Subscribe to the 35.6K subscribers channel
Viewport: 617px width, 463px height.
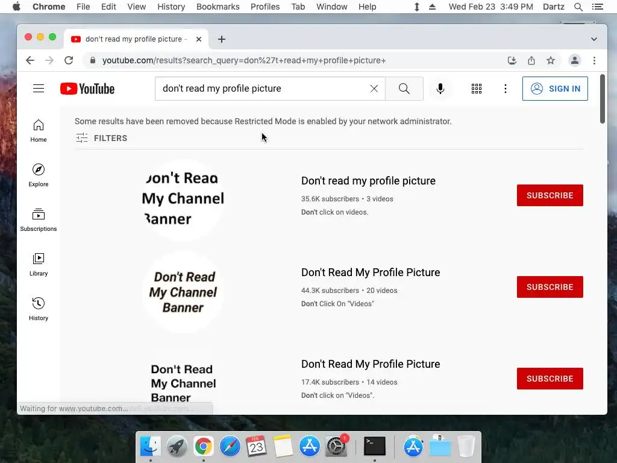coord(550,195)
